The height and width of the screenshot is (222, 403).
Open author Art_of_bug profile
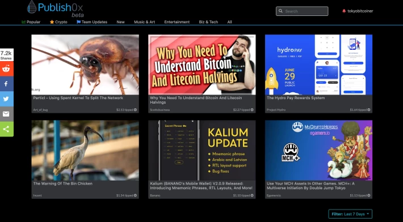40,110
